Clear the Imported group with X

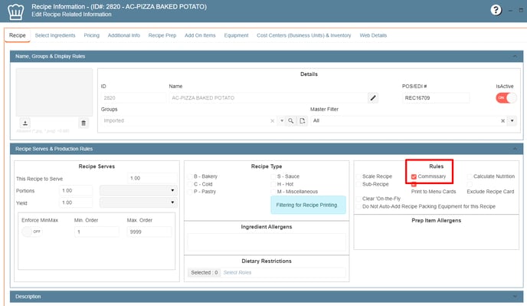[272, 121]
